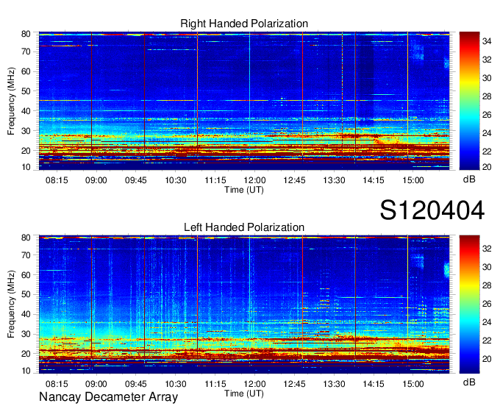Click the 80 MHz tick on upper frequency axis
Image resolution: width=500 pixels, height=406 pixels.
[26, 34]
